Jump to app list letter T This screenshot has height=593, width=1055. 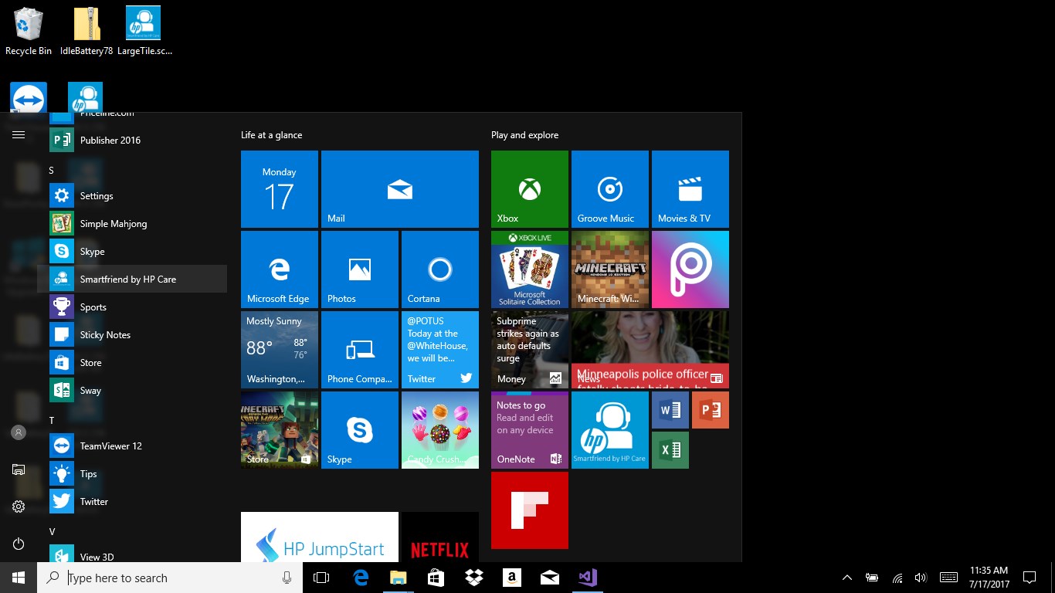pyautogui.click(x=52, y=420)
